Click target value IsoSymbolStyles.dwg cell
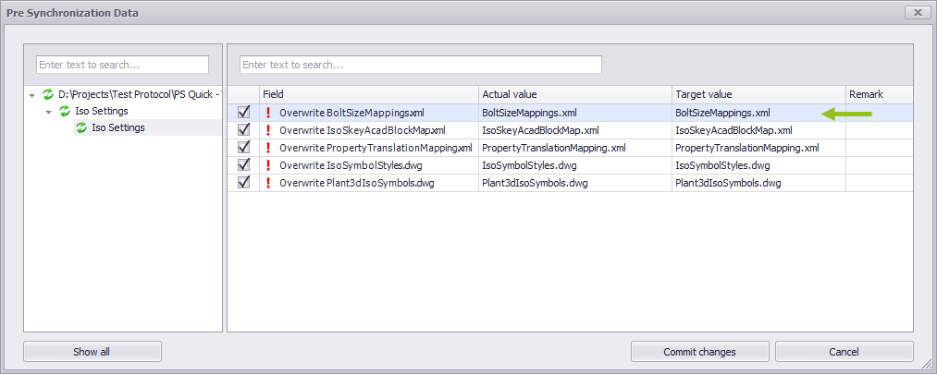Viewport: 937px width, 374px height. coord(758,165)
